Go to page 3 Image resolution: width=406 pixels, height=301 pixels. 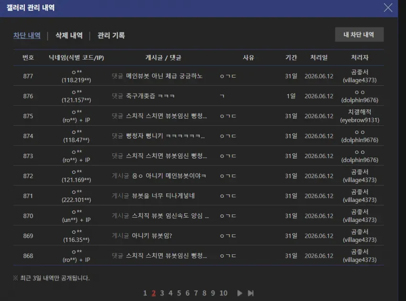point(162,293)
